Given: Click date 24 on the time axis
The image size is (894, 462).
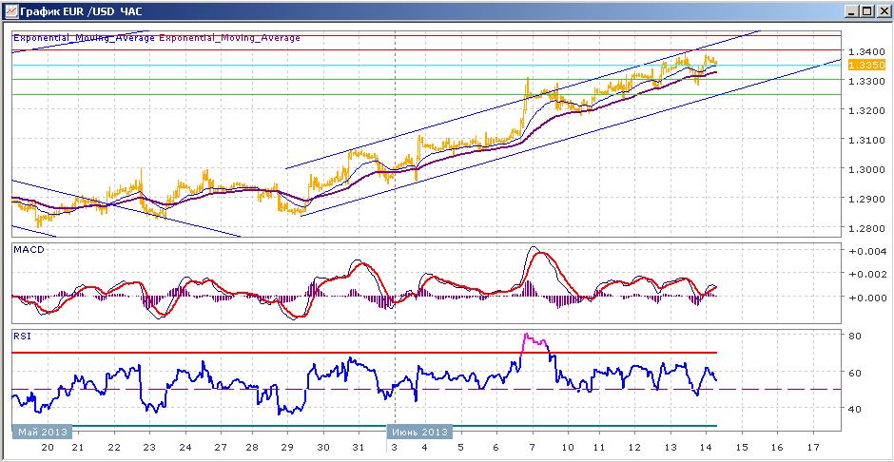Looking at the screenshot, I should pyautogui.click(x=185, y=447).
